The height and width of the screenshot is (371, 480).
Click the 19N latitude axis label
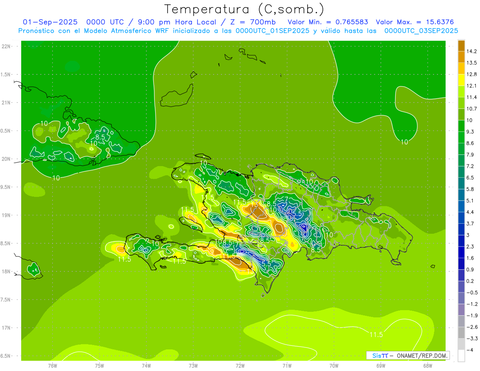point(6,215)
